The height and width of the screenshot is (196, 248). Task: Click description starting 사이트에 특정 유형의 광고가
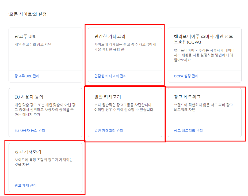tap(44, 162)
